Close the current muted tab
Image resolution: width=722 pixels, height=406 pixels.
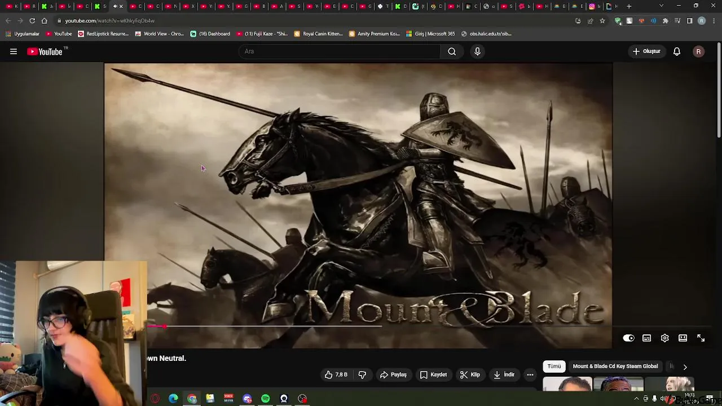click(x=121, y=6)
